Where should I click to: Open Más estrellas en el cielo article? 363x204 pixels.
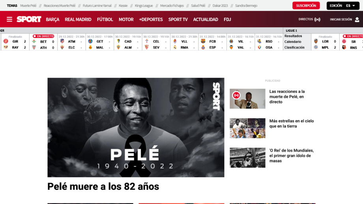tap(292, 124)
